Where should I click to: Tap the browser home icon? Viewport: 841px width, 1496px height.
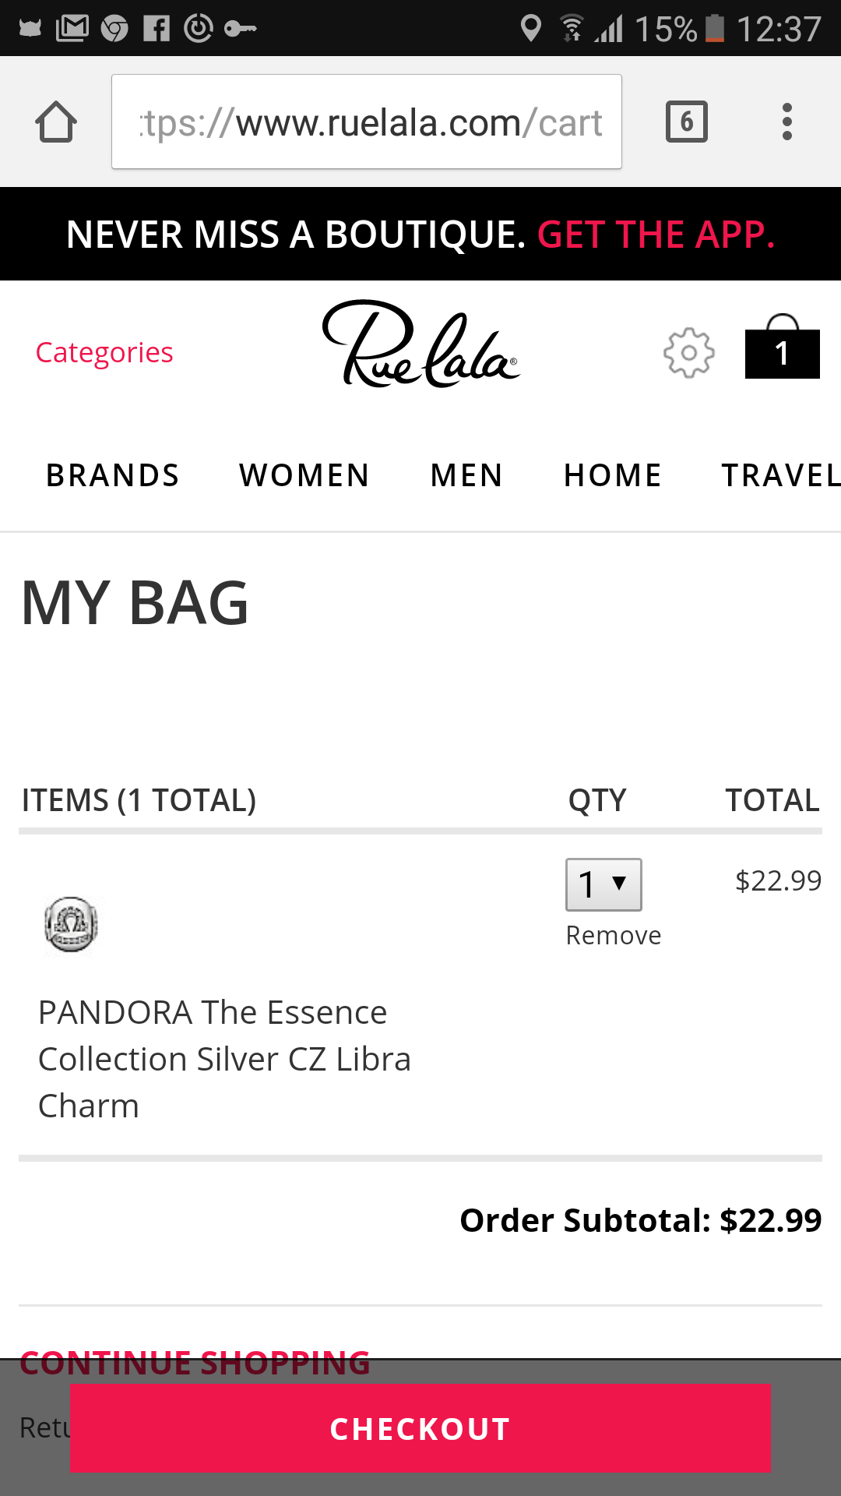click(x=56, y=122)
